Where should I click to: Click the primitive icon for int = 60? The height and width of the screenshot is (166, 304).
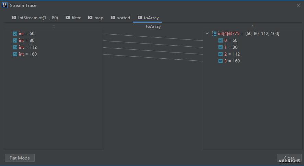[x=15, y=34]
